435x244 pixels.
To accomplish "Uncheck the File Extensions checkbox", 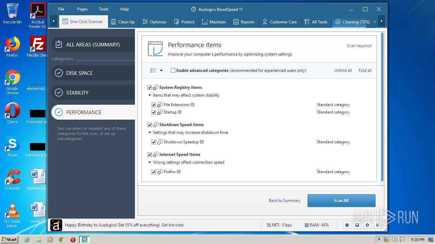I will click(x=154, y=105).
